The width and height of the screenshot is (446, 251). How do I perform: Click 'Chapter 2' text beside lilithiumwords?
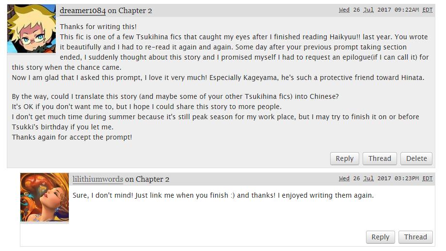pyautogui.click(x=152, y=179)
